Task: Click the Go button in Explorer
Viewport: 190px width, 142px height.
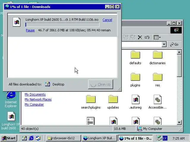Action: tap(174, 44)
